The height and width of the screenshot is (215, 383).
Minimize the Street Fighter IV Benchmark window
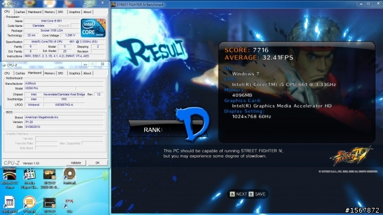pyautogui.click(x=361, y=4)
